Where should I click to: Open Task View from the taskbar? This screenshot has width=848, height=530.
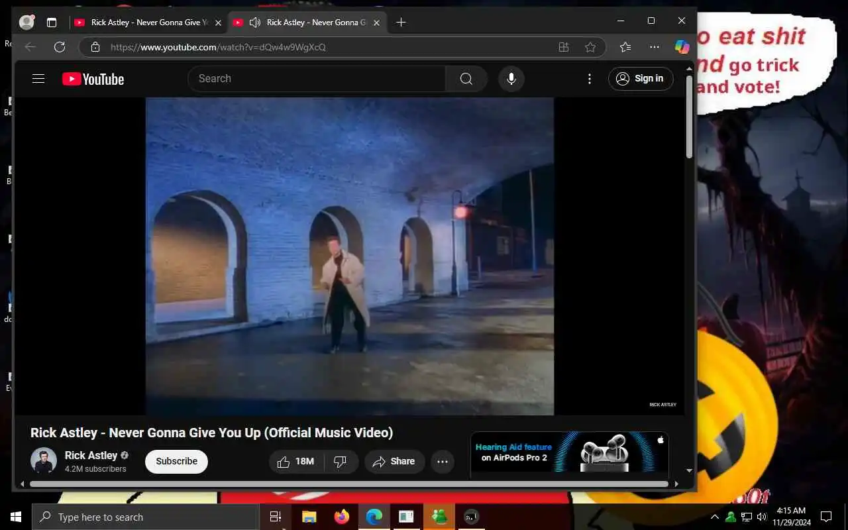tap(276, 517)
